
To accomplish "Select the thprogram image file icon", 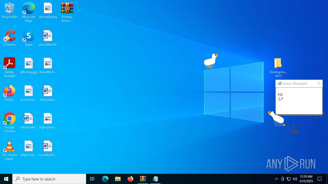I will [48, 121].
